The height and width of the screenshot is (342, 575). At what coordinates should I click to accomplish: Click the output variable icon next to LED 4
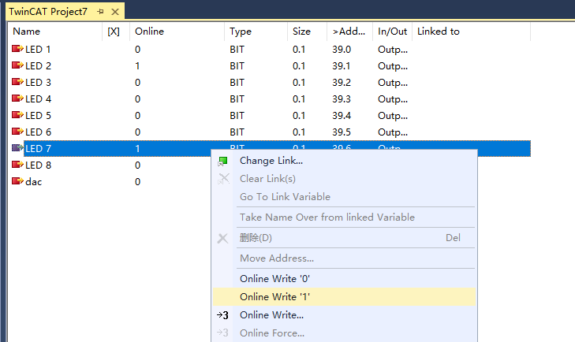(x=17, y=99)
